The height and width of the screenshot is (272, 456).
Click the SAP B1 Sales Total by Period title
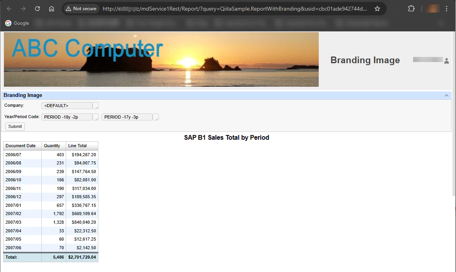[227, 137]
